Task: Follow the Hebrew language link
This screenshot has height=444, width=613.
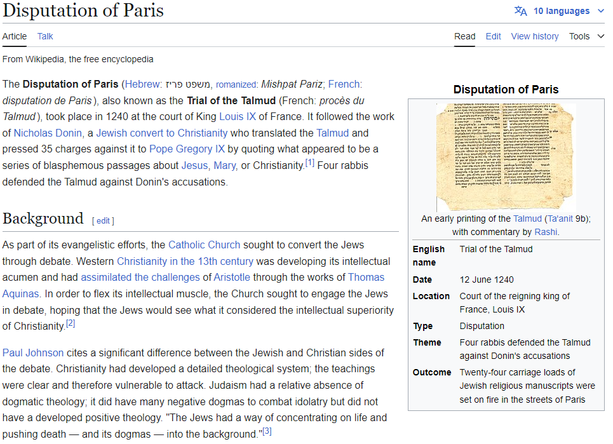Action: coord(142,84)
